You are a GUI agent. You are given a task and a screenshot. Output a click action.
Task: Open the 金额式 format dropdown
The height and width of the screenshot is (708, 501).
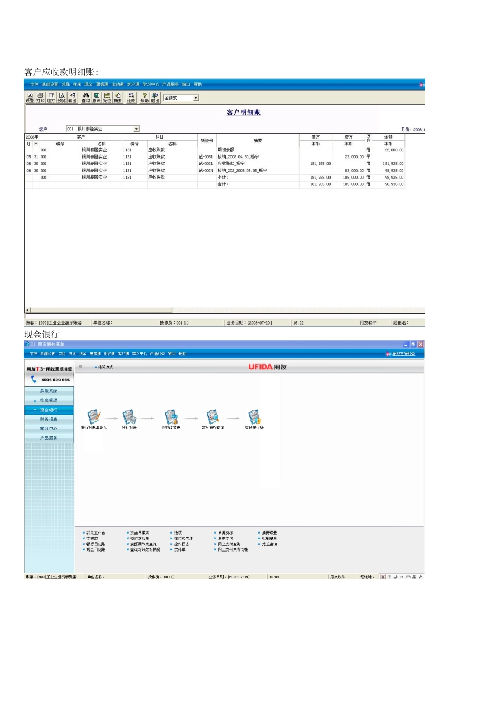[181, 98]
